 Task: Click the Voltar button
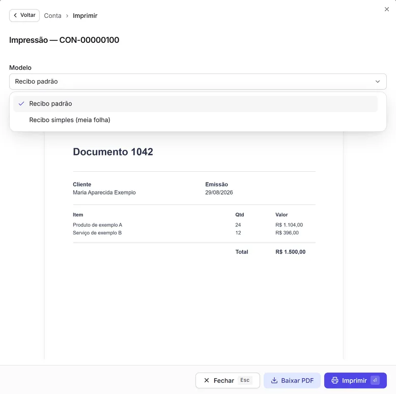(x=24, y=15)
